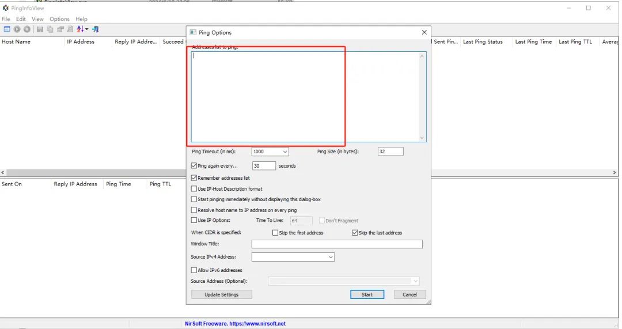Click the Last Ping Time column header
The height and width of the screenshot is (329, 622).
tap(534, 41)
